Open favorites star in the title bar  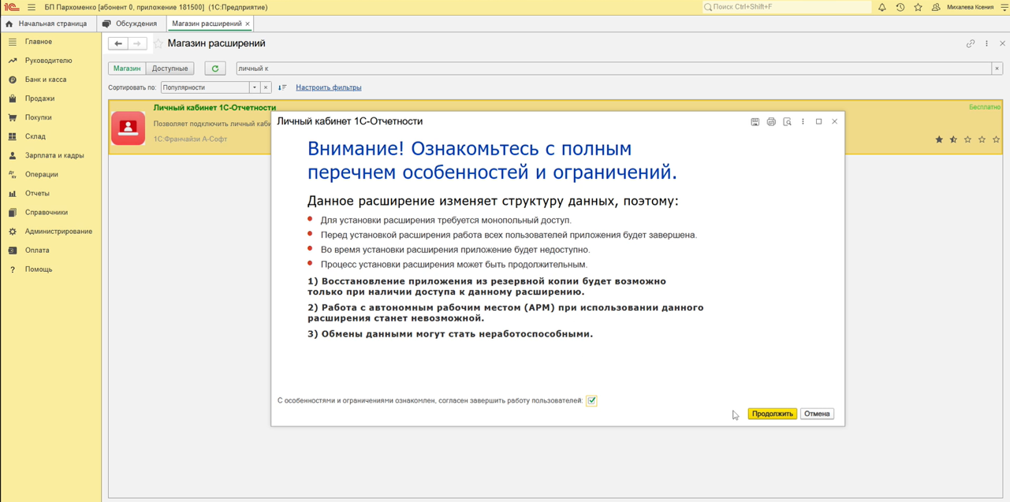pos(918,7)
